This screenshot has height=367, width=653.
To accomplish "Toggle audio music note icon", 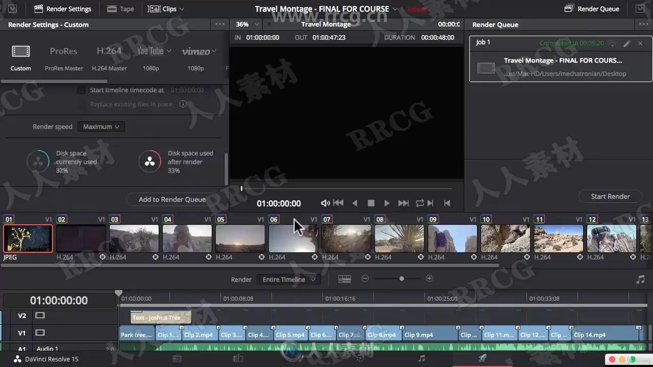I will (x=641, y=279).
